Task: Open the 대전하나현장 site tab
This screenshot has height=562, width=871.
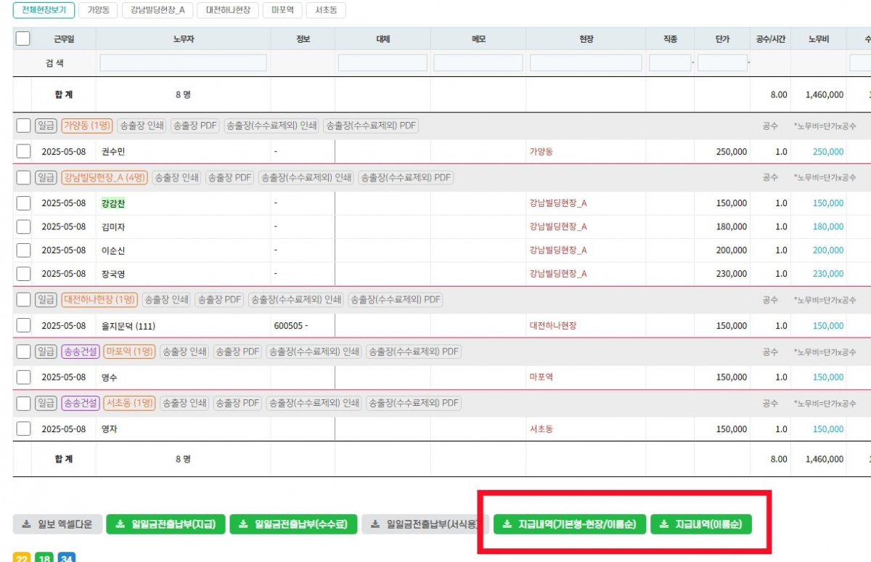Action: [x=228, y=10]
